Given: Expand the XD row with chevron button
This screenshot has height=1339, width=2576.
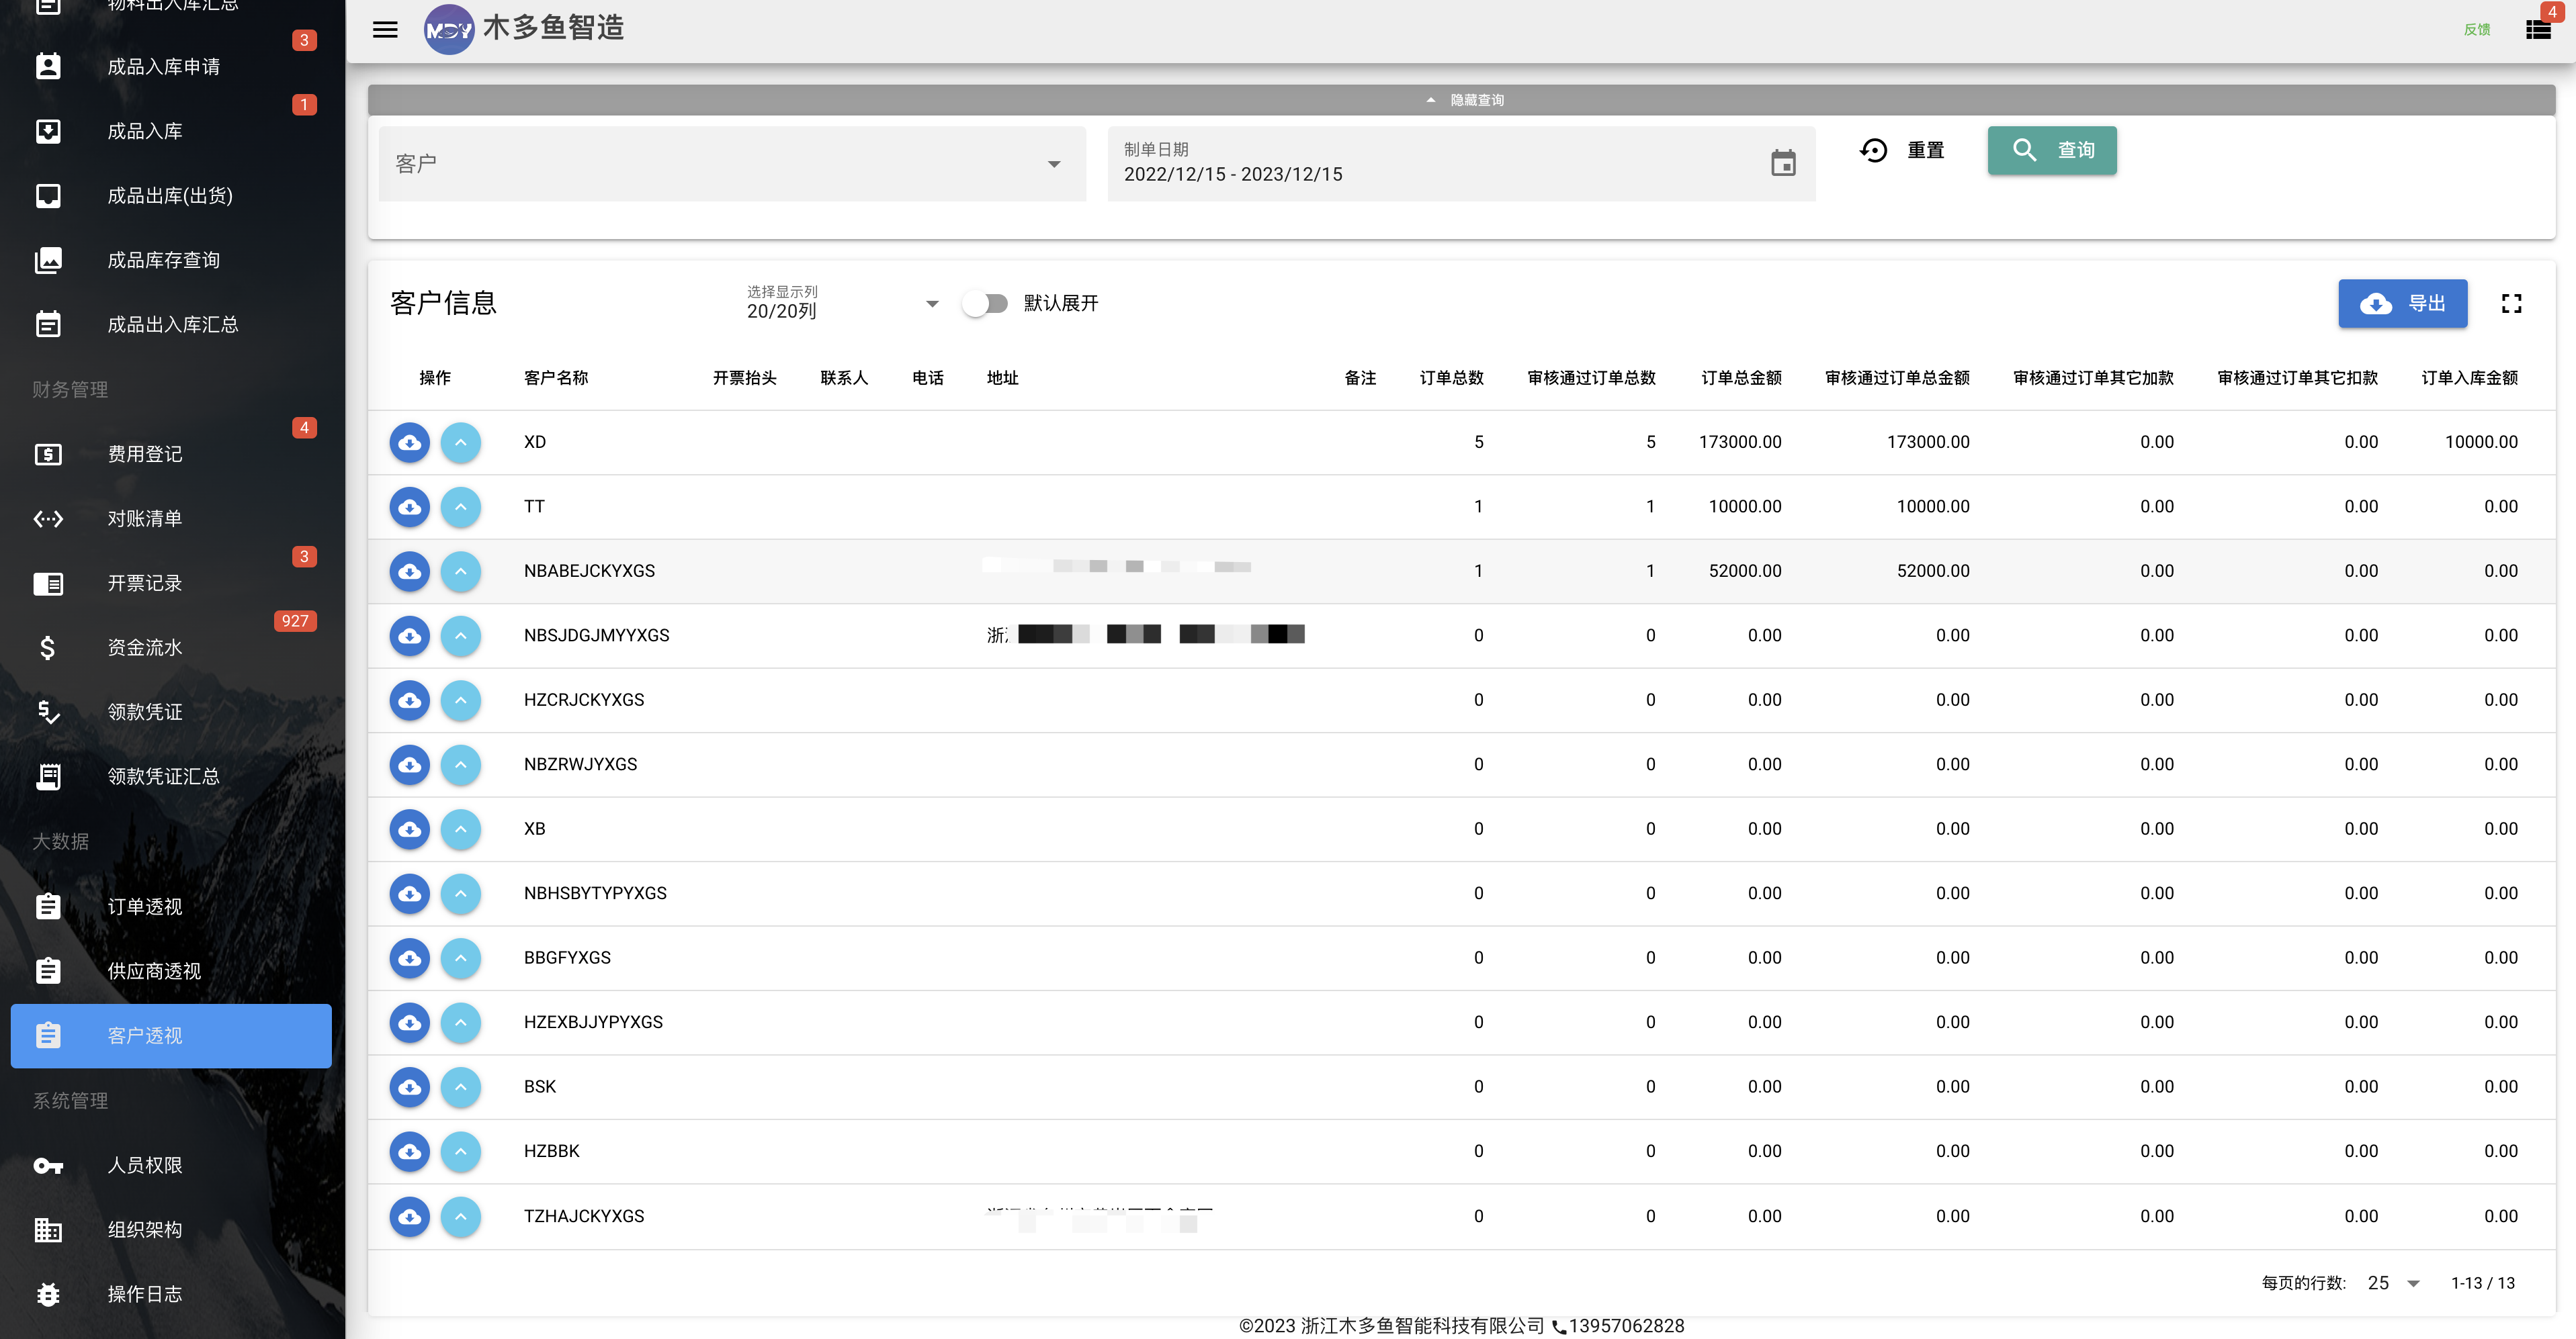Looking at the screenshot, I should [461, 442].
